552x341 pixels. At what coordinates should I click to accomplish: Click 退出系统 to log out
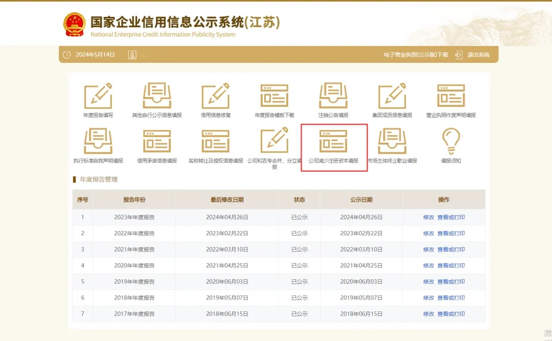[478, 55]
